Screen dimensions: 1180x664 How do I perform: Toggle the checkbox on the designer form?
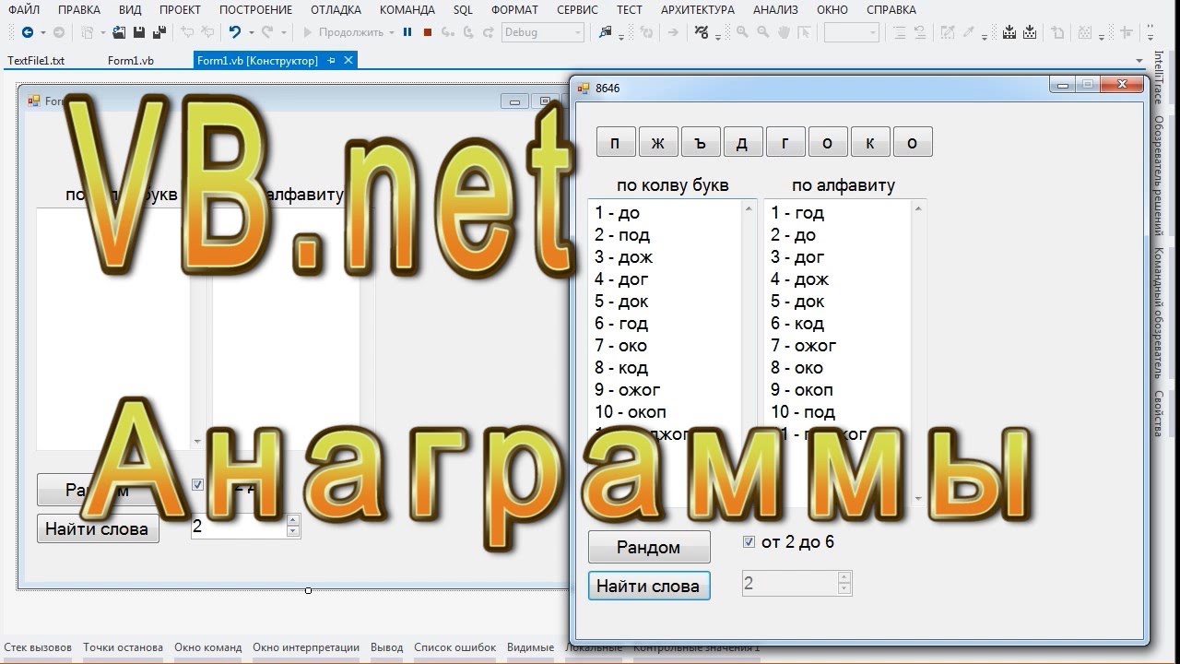pos(197,485)
